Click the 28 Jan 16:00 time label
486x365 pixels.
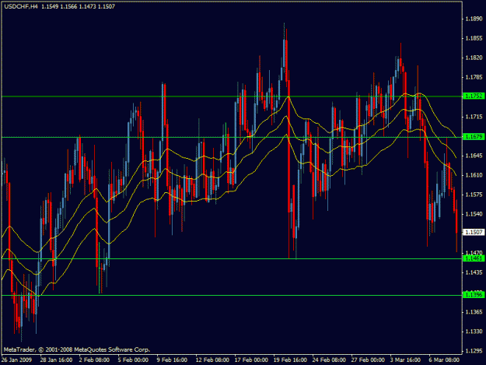click(x=57, y=360)
